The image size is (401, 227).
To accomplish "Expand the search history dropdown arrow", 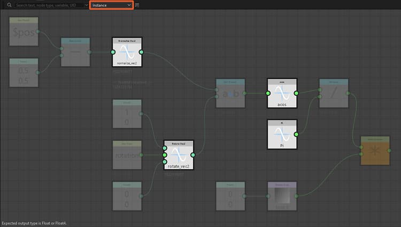I will 87,5.
